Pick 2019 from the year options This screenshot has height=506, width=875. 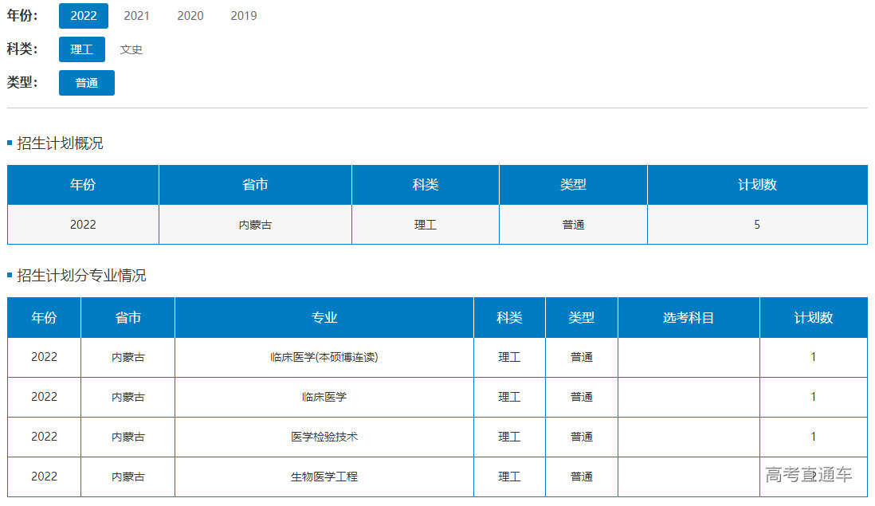pos(243,16)
